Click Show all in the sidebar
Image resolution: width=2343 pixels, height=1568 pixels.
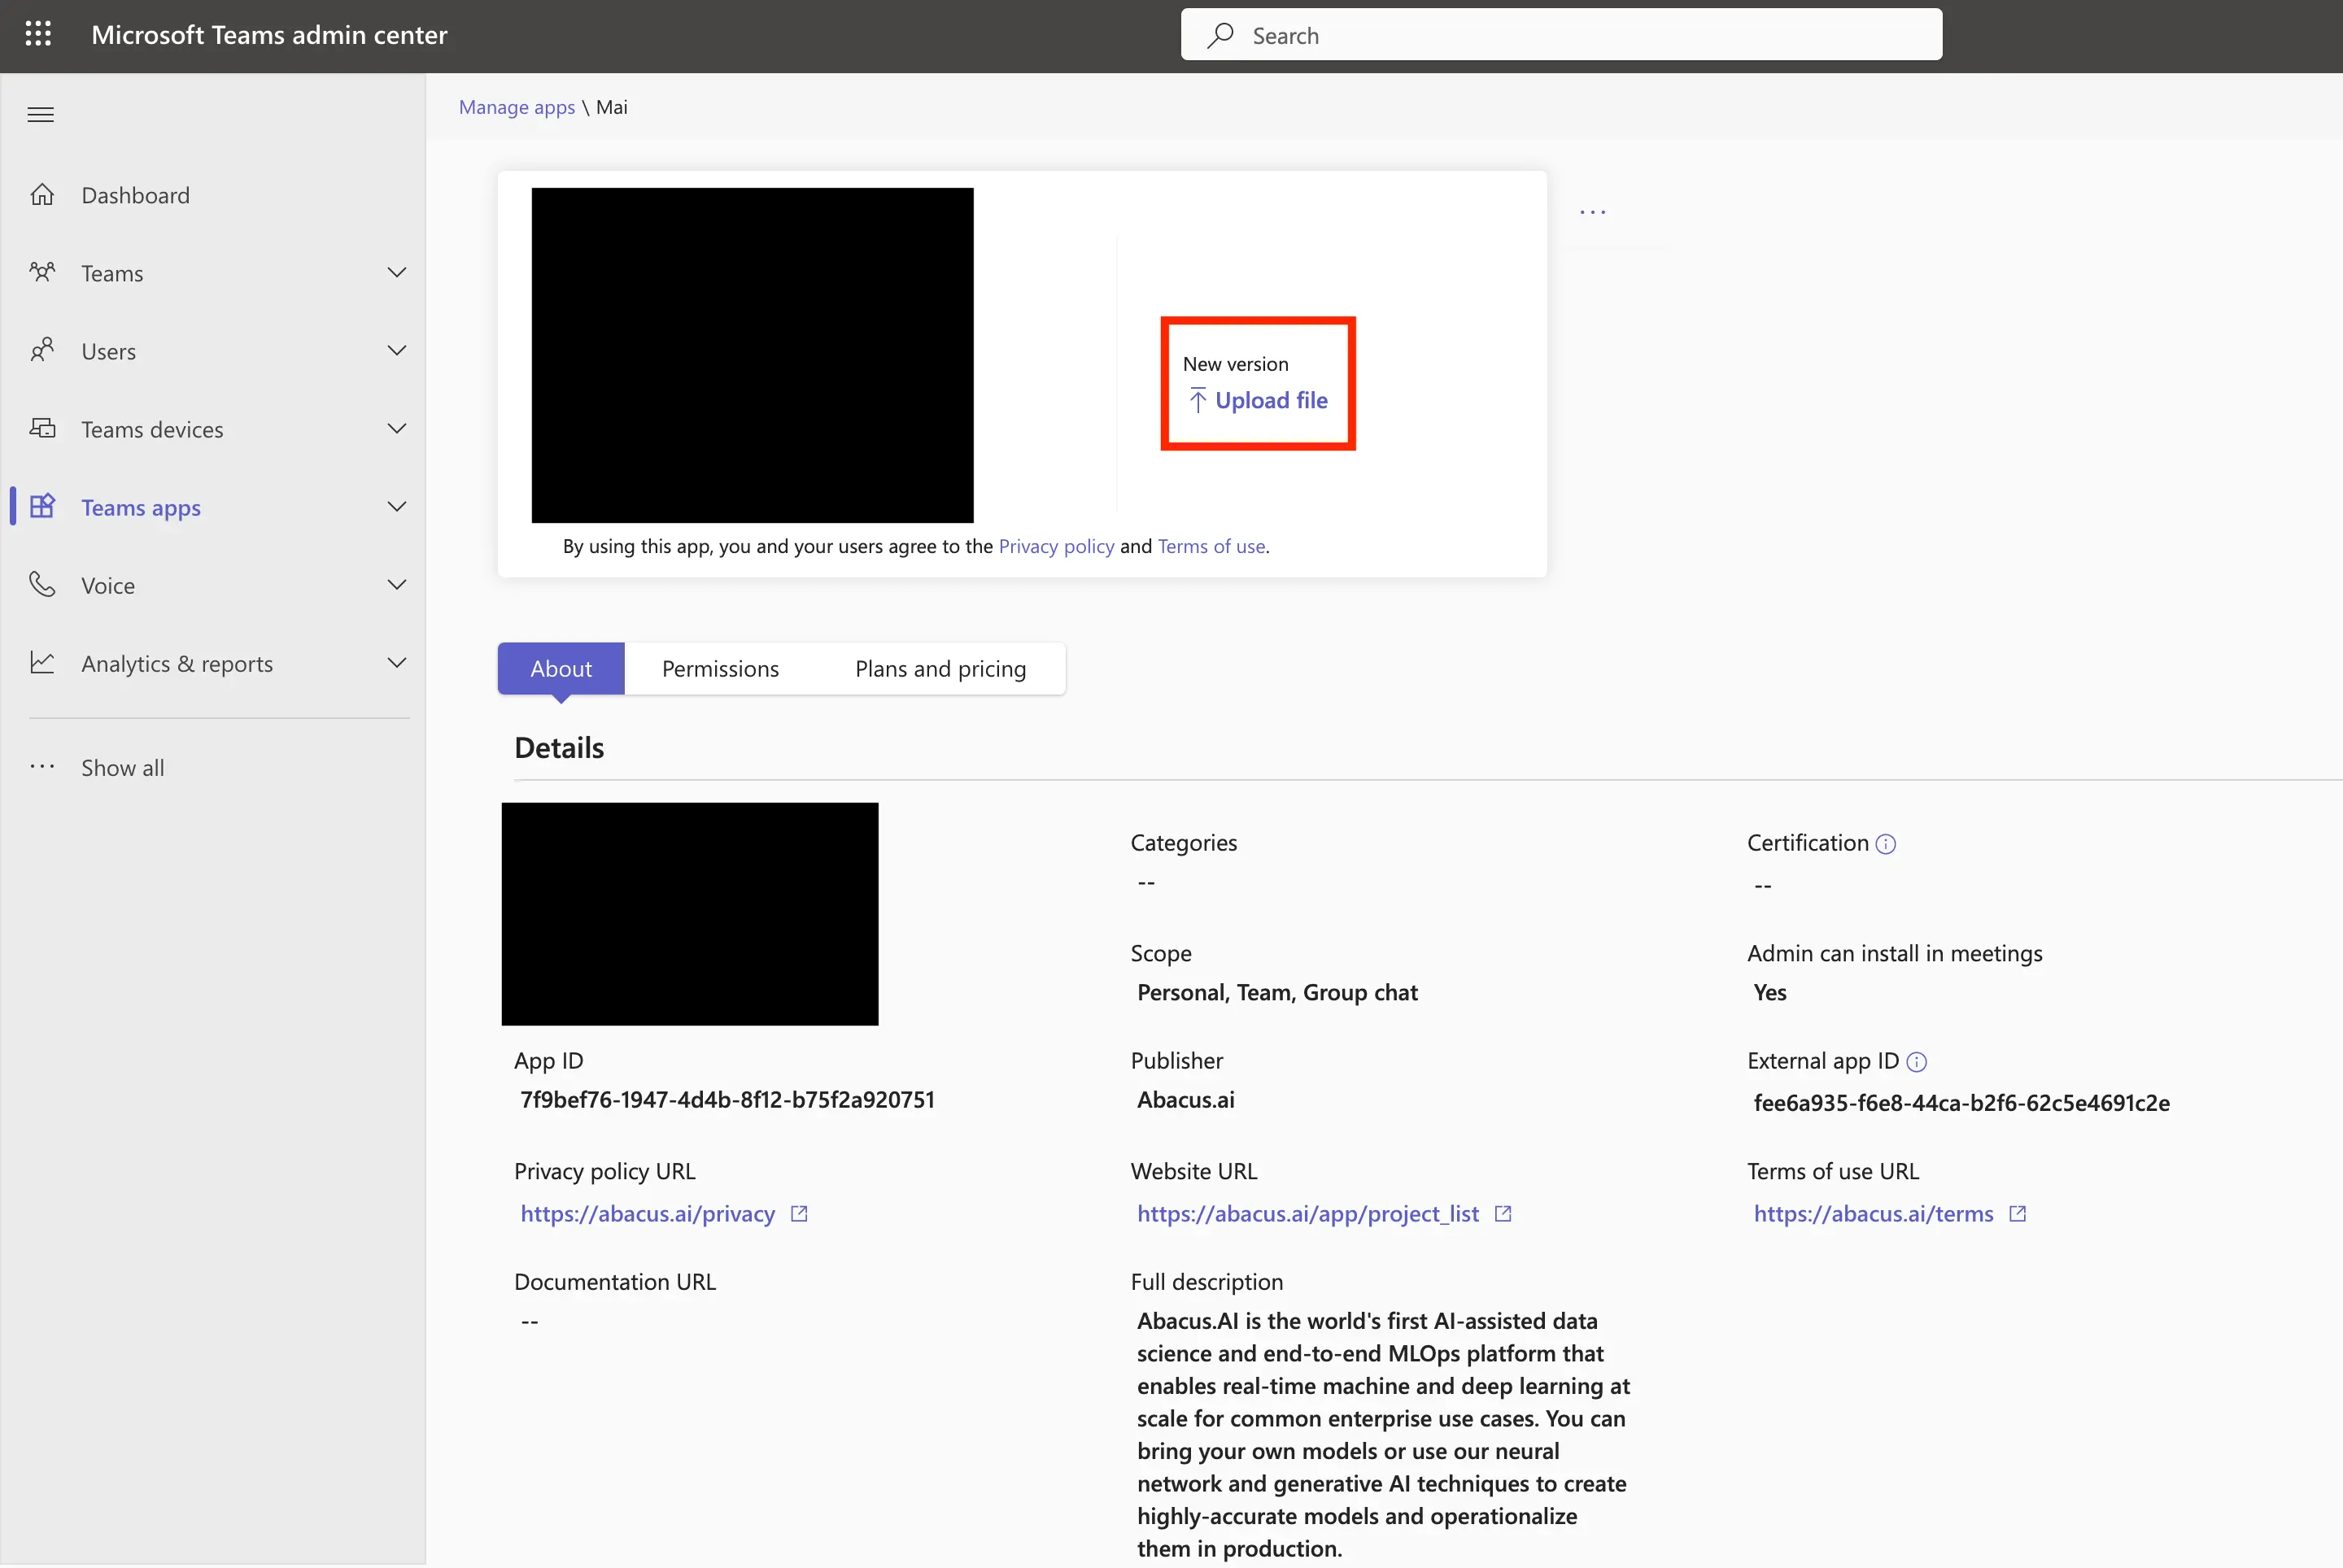(122, 767)
